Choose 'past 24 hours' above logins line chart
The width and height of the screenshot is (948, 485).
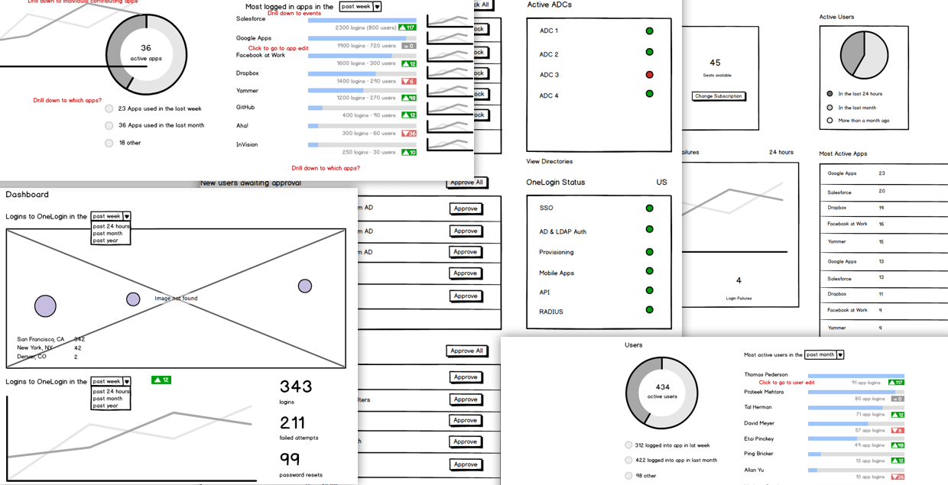click(111, 391)
